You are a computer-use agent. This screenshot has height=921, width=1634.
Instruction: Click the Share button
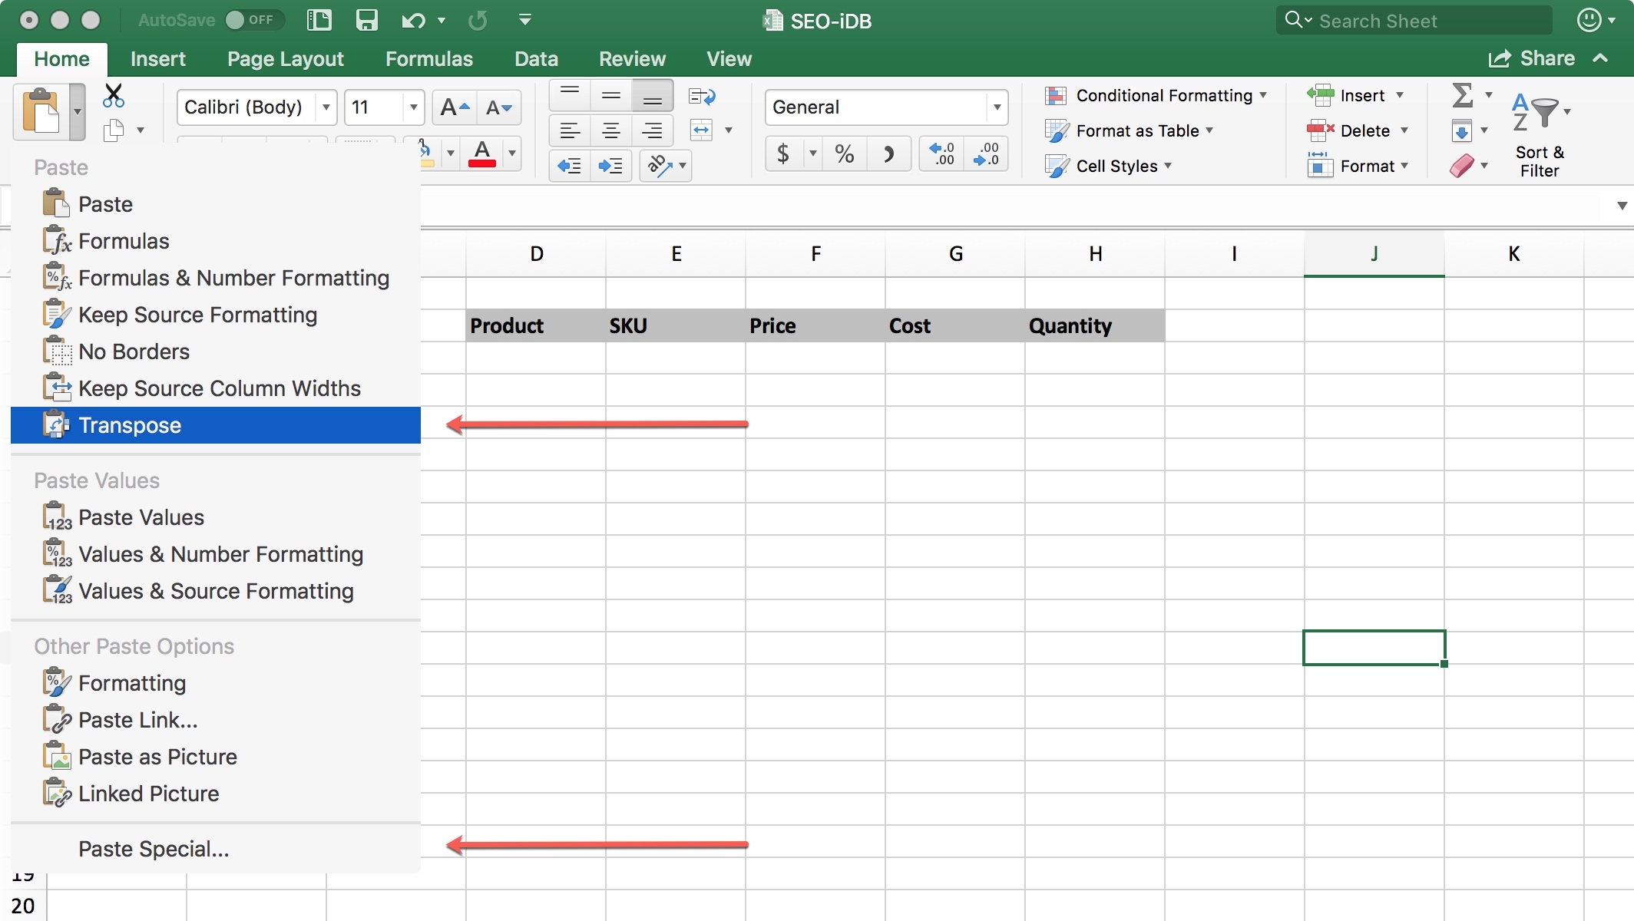pos(1532,58)
